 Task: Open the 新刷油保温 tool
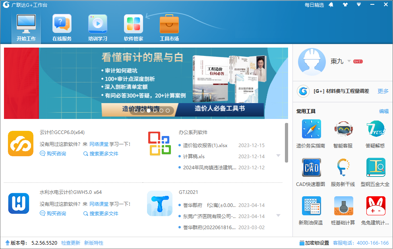coord(311,211)
